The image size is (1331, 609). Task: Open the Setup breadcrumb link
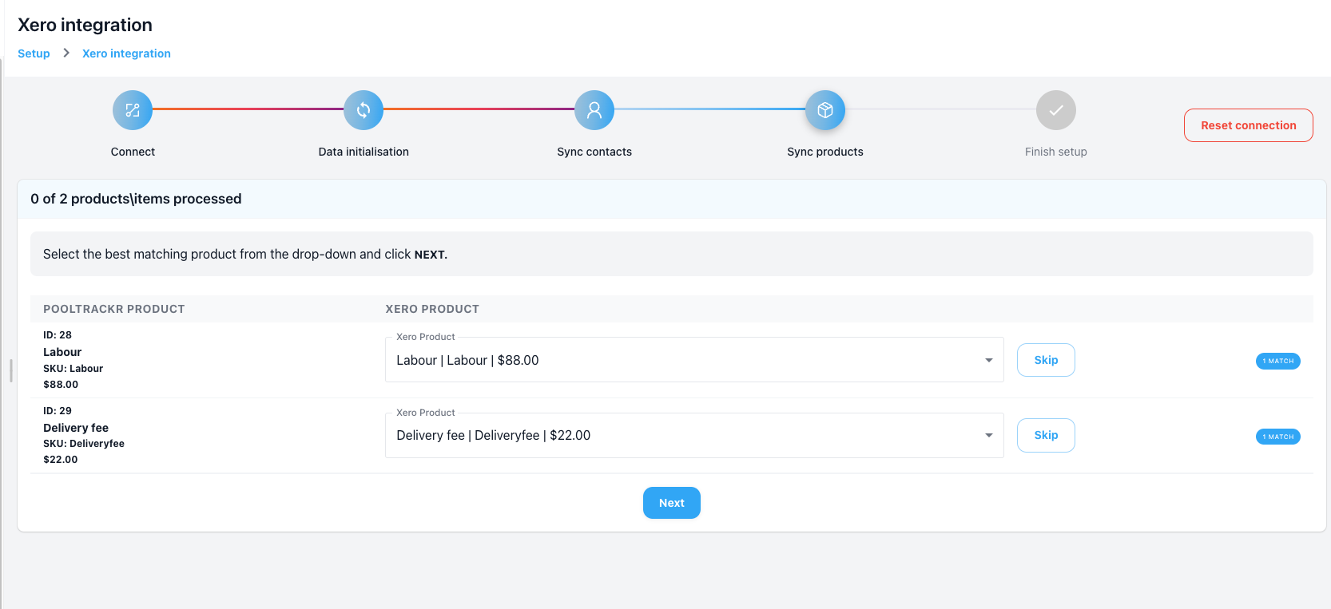34,53
